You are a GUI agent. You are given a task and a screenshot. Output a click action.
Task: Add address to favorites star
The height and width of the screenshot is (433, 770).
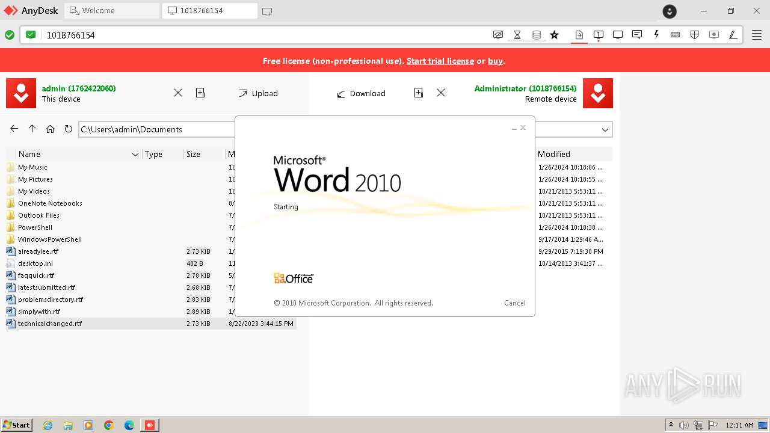[555, 35]
